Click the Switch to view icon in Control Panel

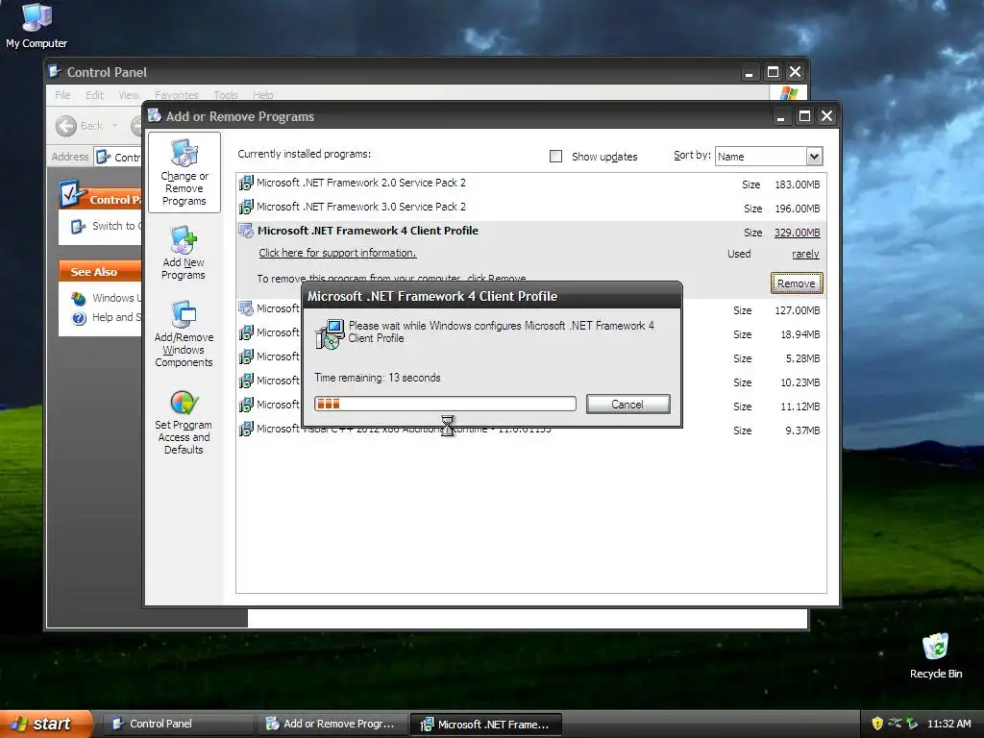pyautogui.click(x=78, y=226)
